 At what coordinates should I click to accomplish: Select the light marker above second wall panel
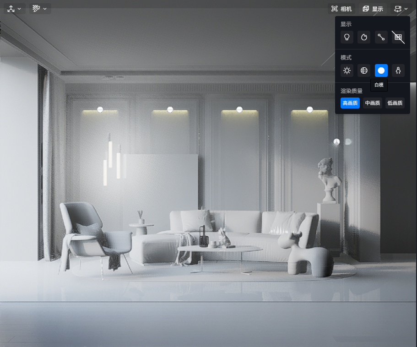(x=170, y=109)
